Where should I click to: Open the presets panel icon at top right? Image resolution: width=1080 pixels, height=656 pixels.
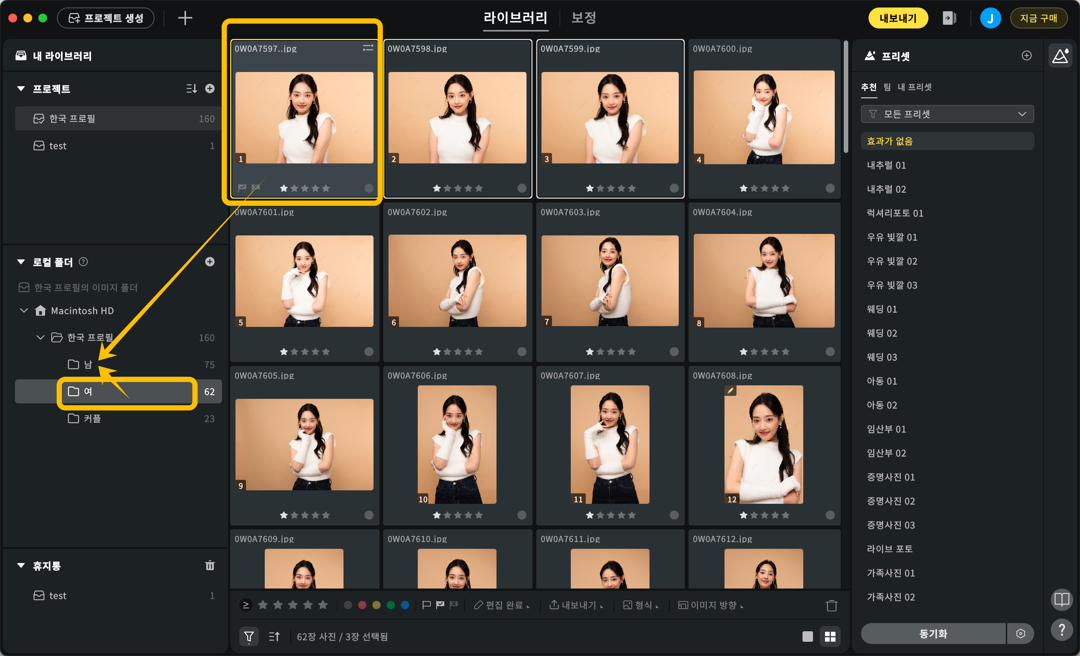(x=1060, y=55)
